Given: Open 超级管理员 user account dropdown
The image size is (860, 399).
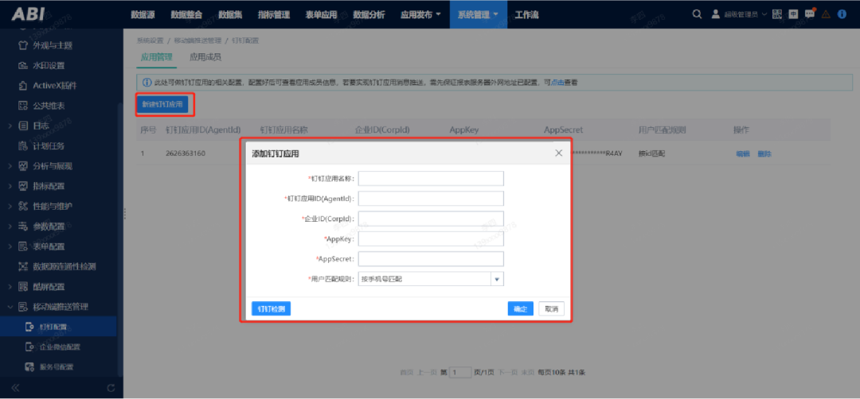Looking at the screenshot, I should 739,14.
